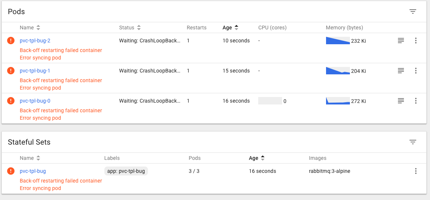Open actions menu for pvc-tpl-bug-1 pod
430x200 pixels.
coord(416,71)
